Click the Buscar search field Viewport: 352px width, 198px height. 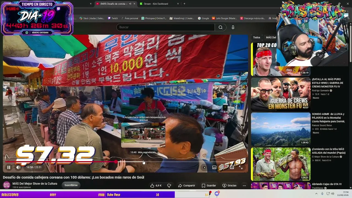[166, 27]
